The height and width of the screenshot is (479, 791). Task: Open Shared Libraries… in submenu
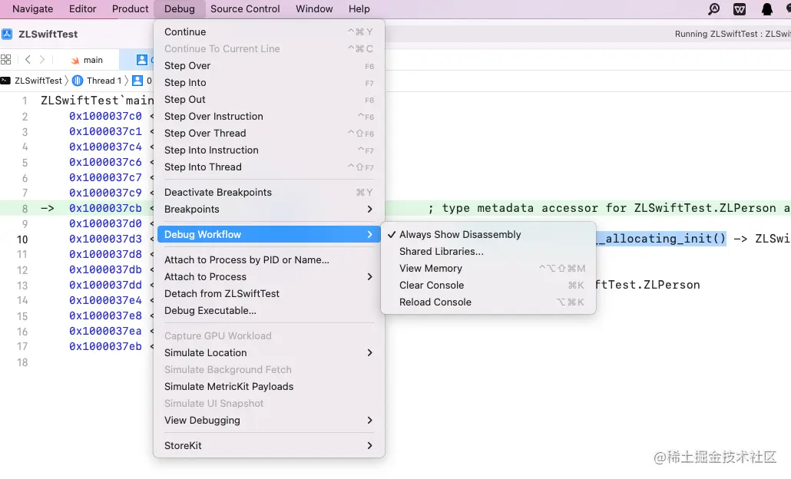(x=488, y=252)
